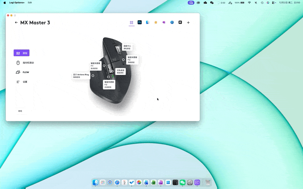The height and width of the screenshot is (189, 303).
Task: Open WeChat from the Dock
Action: click(183, 183)
